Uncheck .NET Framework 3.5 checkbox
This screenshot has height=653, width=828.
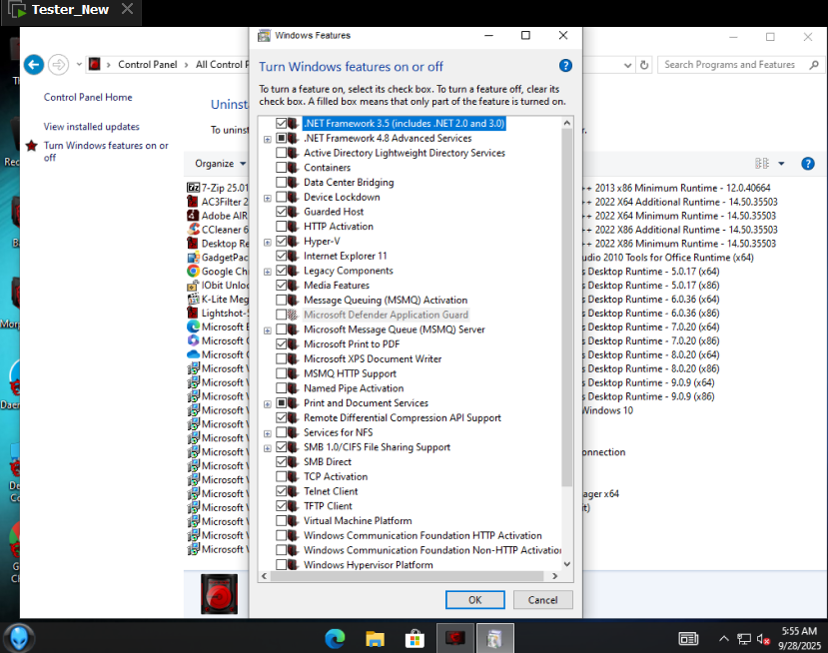(x=282, y=123)
